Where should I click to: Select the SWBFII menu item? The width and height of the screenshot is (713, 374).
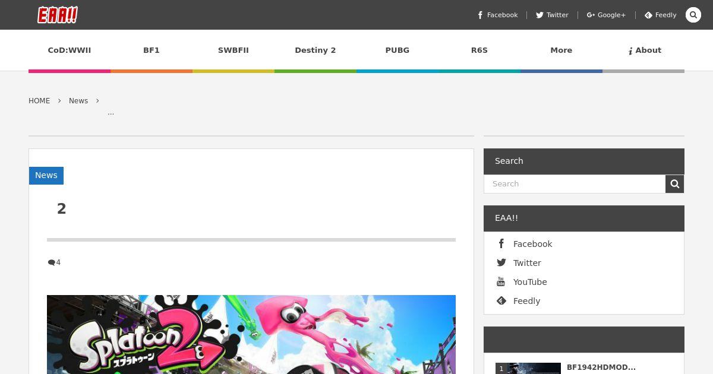[x=234, y=50]
